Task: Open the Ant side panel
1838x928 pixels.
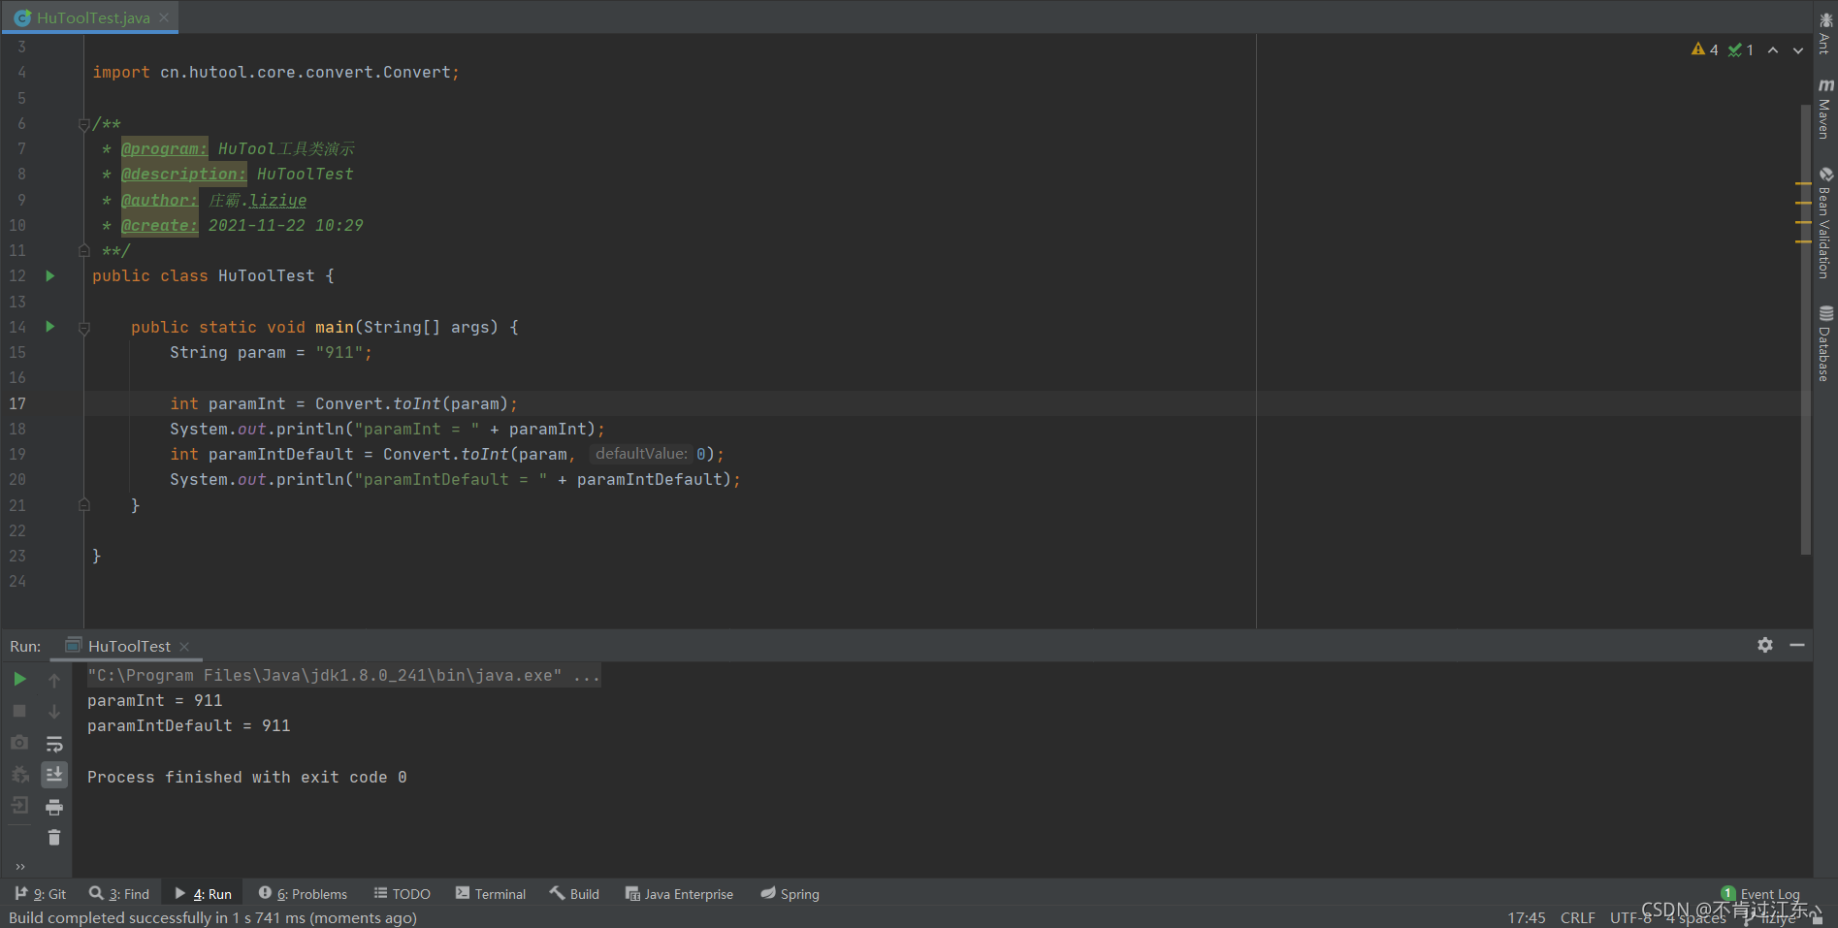Action: coord(1825,32)
